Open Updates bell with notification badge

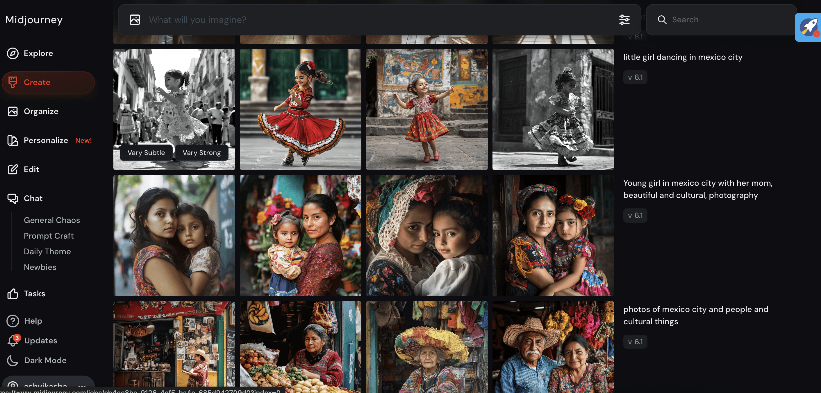[13, 340]
